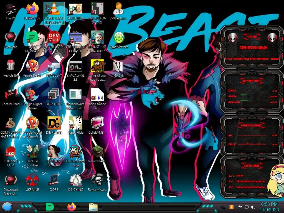Click the F:\ drive usage bar
The image size is (284, 213).
pos(251,181)
